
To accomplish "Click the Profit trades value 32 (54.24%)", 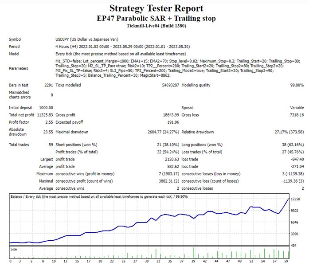I will (x=168, y=152).
